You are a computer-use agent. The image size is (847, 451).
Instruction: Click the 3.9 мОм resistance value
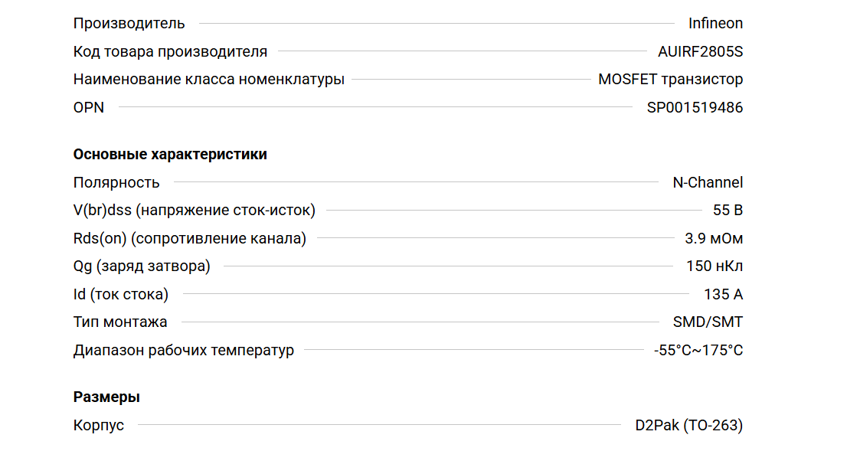pyautogui.click(x=714, y=238)
